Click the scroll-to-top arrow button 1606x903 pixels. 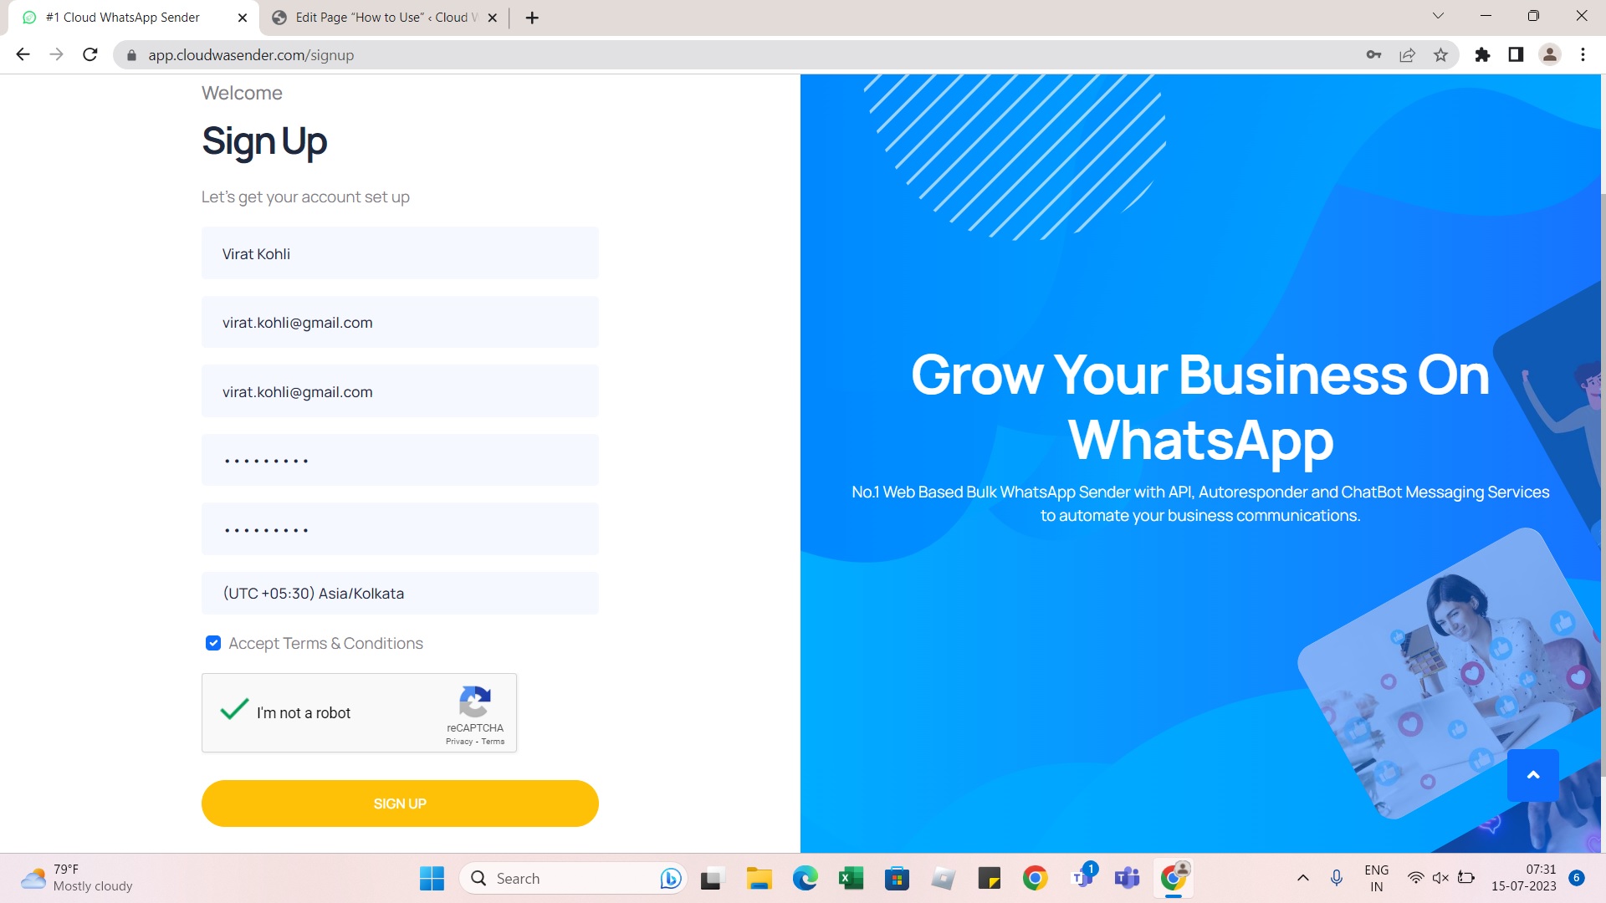pos(1532,775)
